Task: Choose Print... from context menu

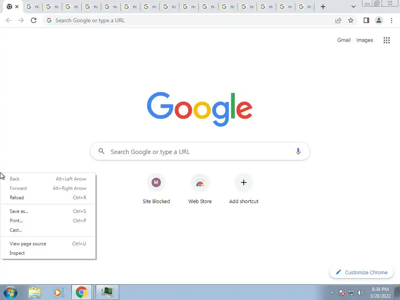Action: click(x=48, y=221)
